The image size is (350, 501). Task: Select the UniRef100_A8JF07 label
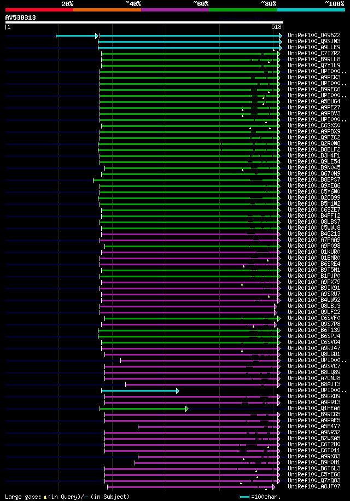point(314,487)
